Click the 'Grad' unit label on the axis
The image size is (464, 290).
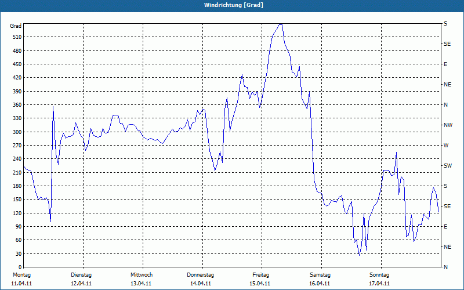pyautogui.click(x=16, y=26)
